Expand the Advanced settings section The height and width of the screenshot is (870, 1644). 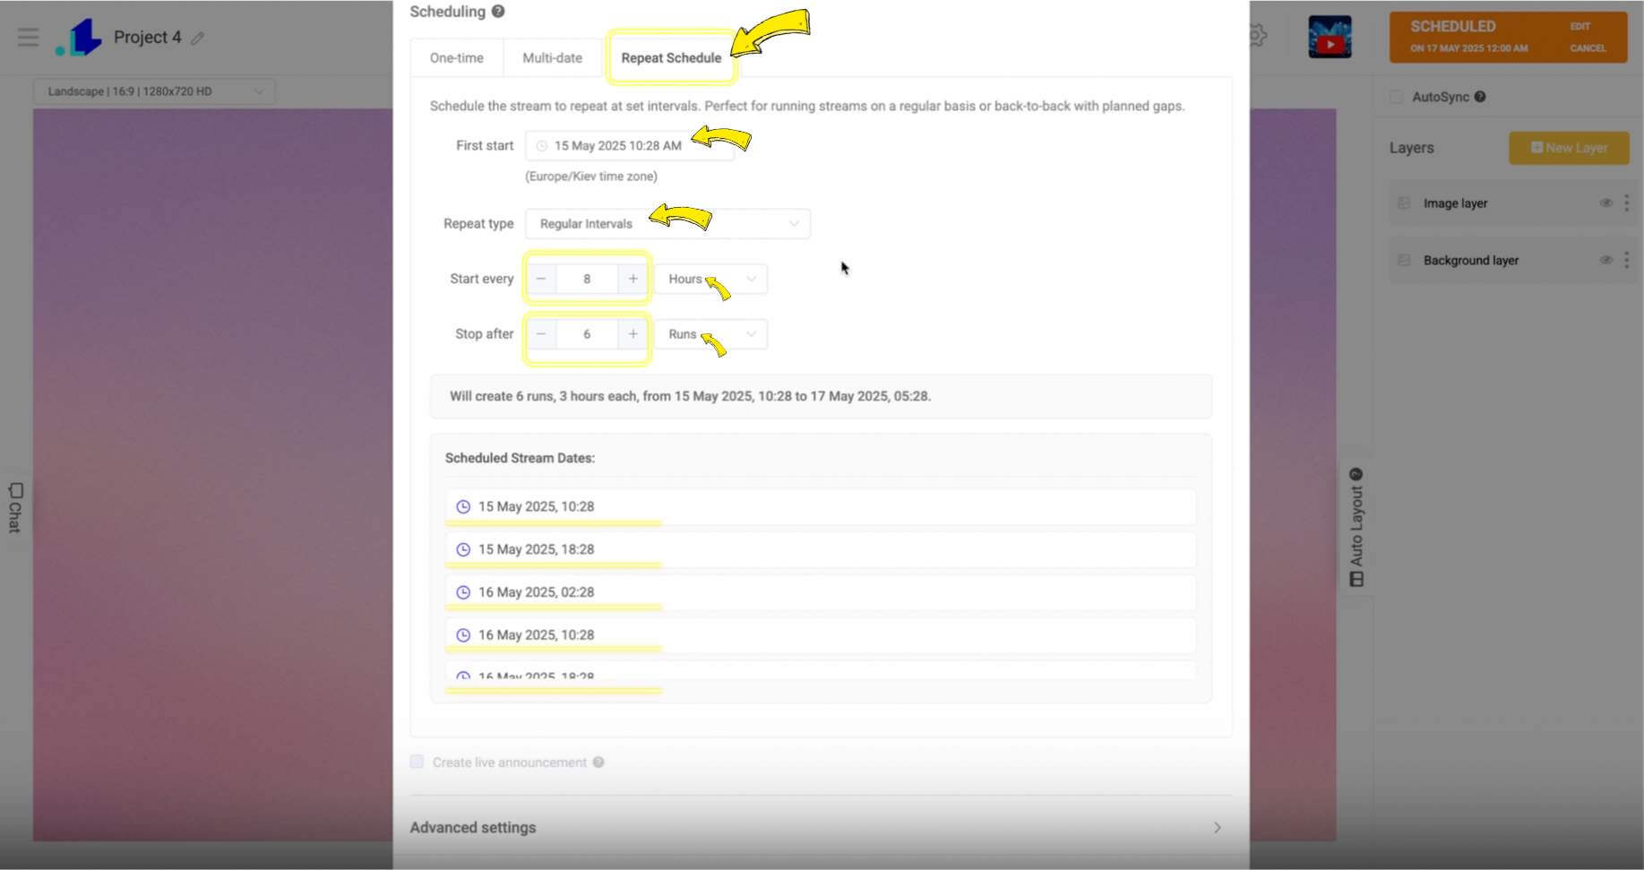click(x=821, y=828)
